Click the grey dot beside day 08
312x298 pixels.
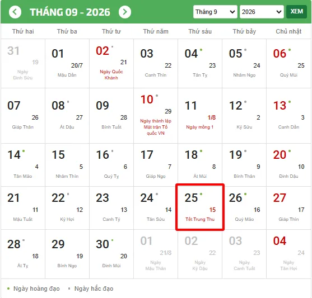click(68, 102)
